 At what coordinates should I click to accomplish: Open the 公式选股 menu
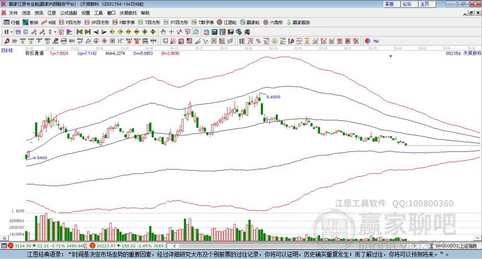coord(69,13)
